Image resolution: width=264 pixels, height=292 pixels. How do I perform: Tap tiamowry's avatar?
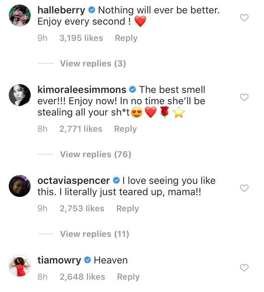coord(20,266)
